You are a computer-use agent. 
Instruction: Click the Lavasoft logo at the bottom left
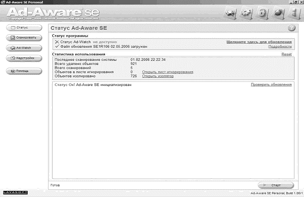[15, 192]
